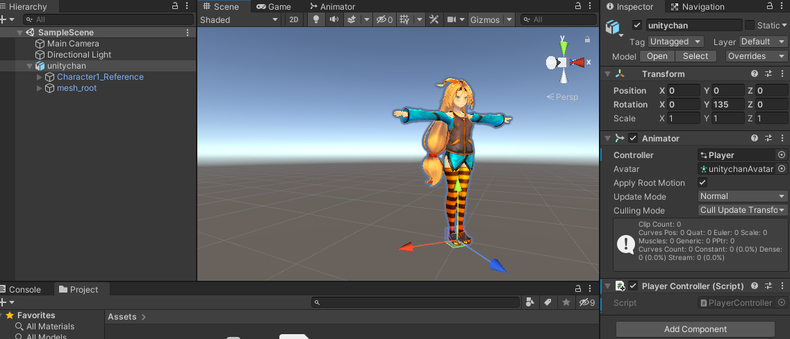790x339 pixels.
Task: Expand Character1_Reference in Hierarchy
Action: (x=40, y=77)
